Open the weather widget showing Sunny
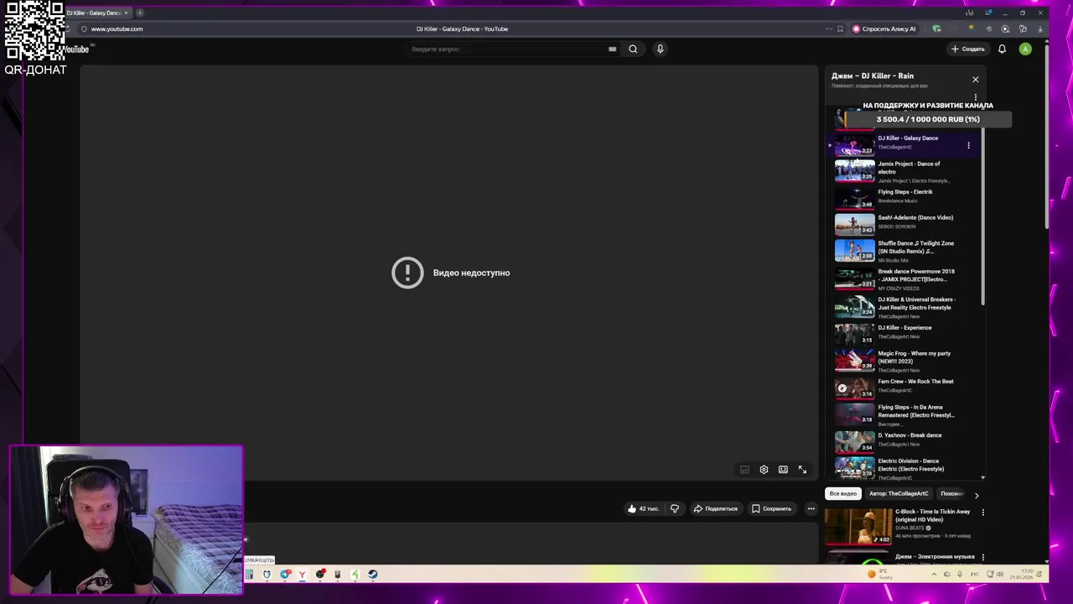Viewport: 1073px width, 604px height. 882,574
